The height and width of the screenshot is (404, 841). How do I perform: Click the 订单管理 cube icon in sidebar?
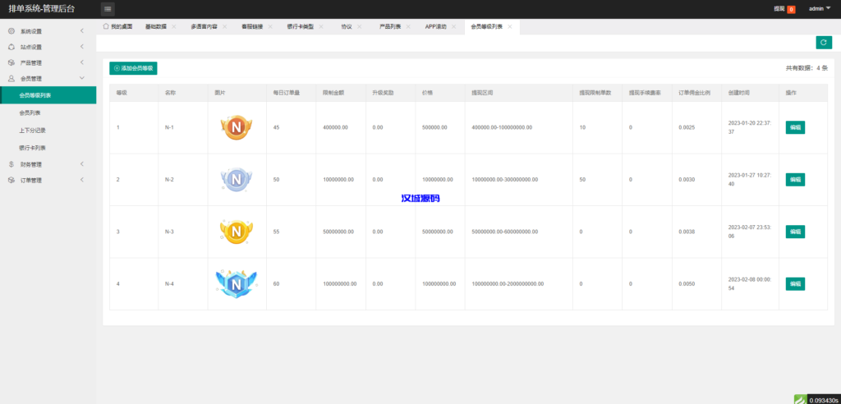coord(11,180)
